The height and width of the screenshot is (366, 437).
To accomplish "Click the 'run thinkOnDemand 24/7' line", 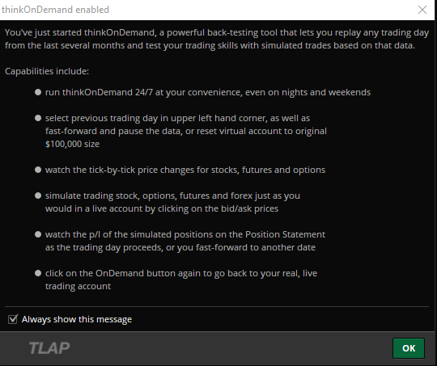I will click(208, 92).
